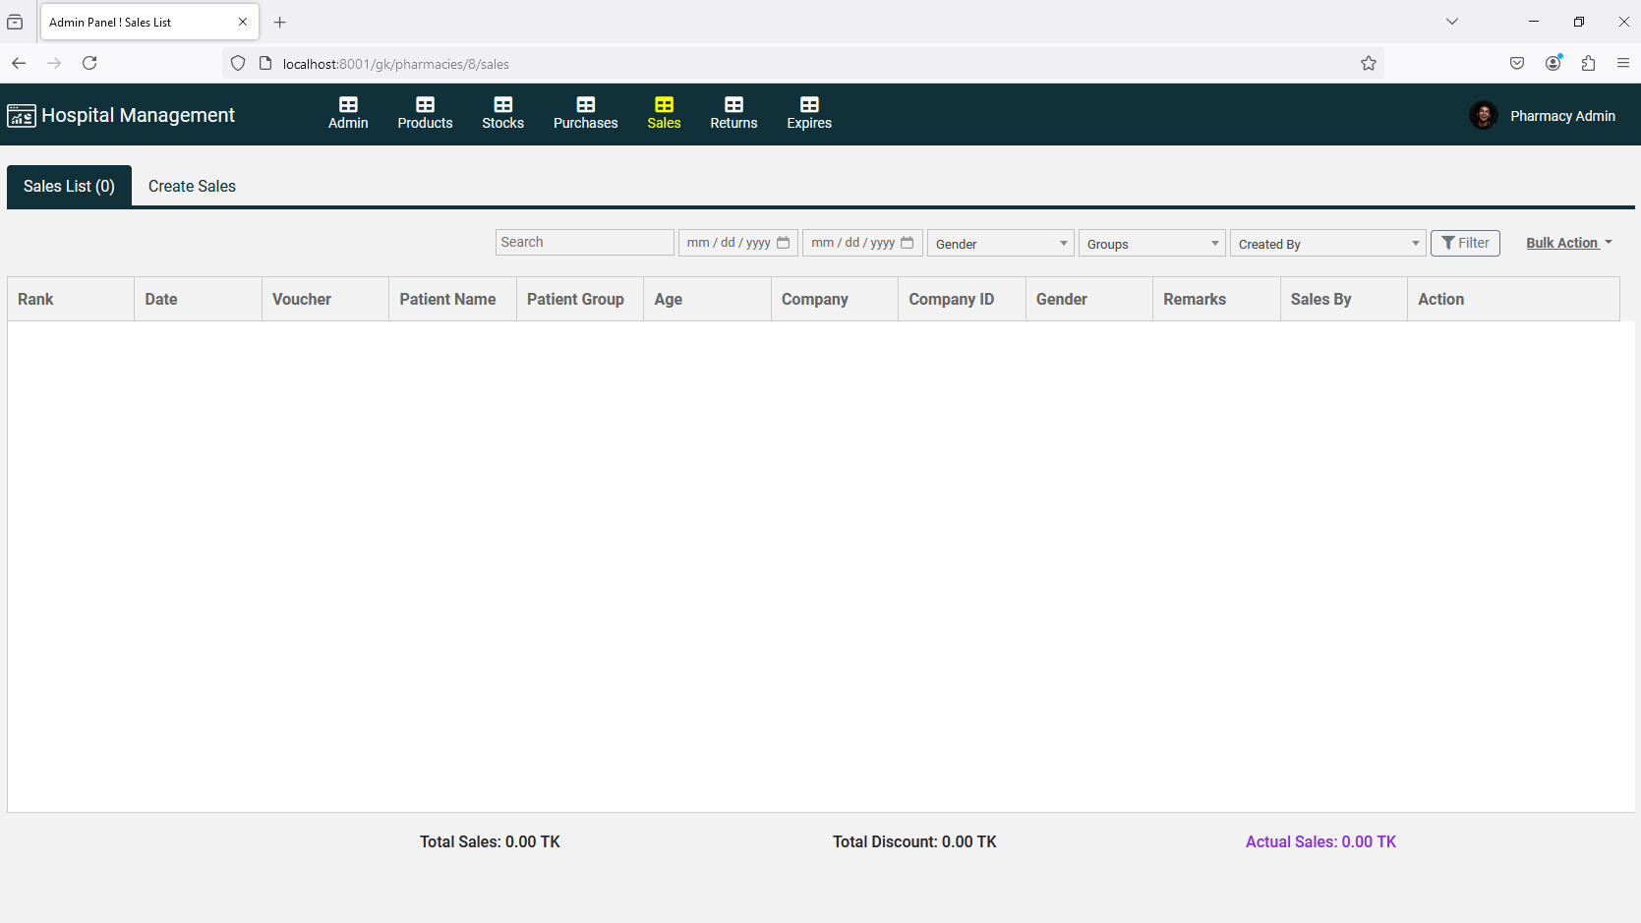1641x923 pixels.
Task: Click the Sales By column header
Action: (1344, 299)
